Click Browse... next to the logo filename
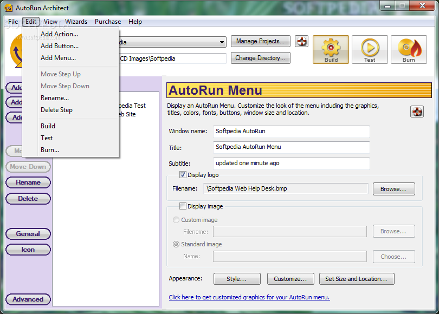 point(393,189)
